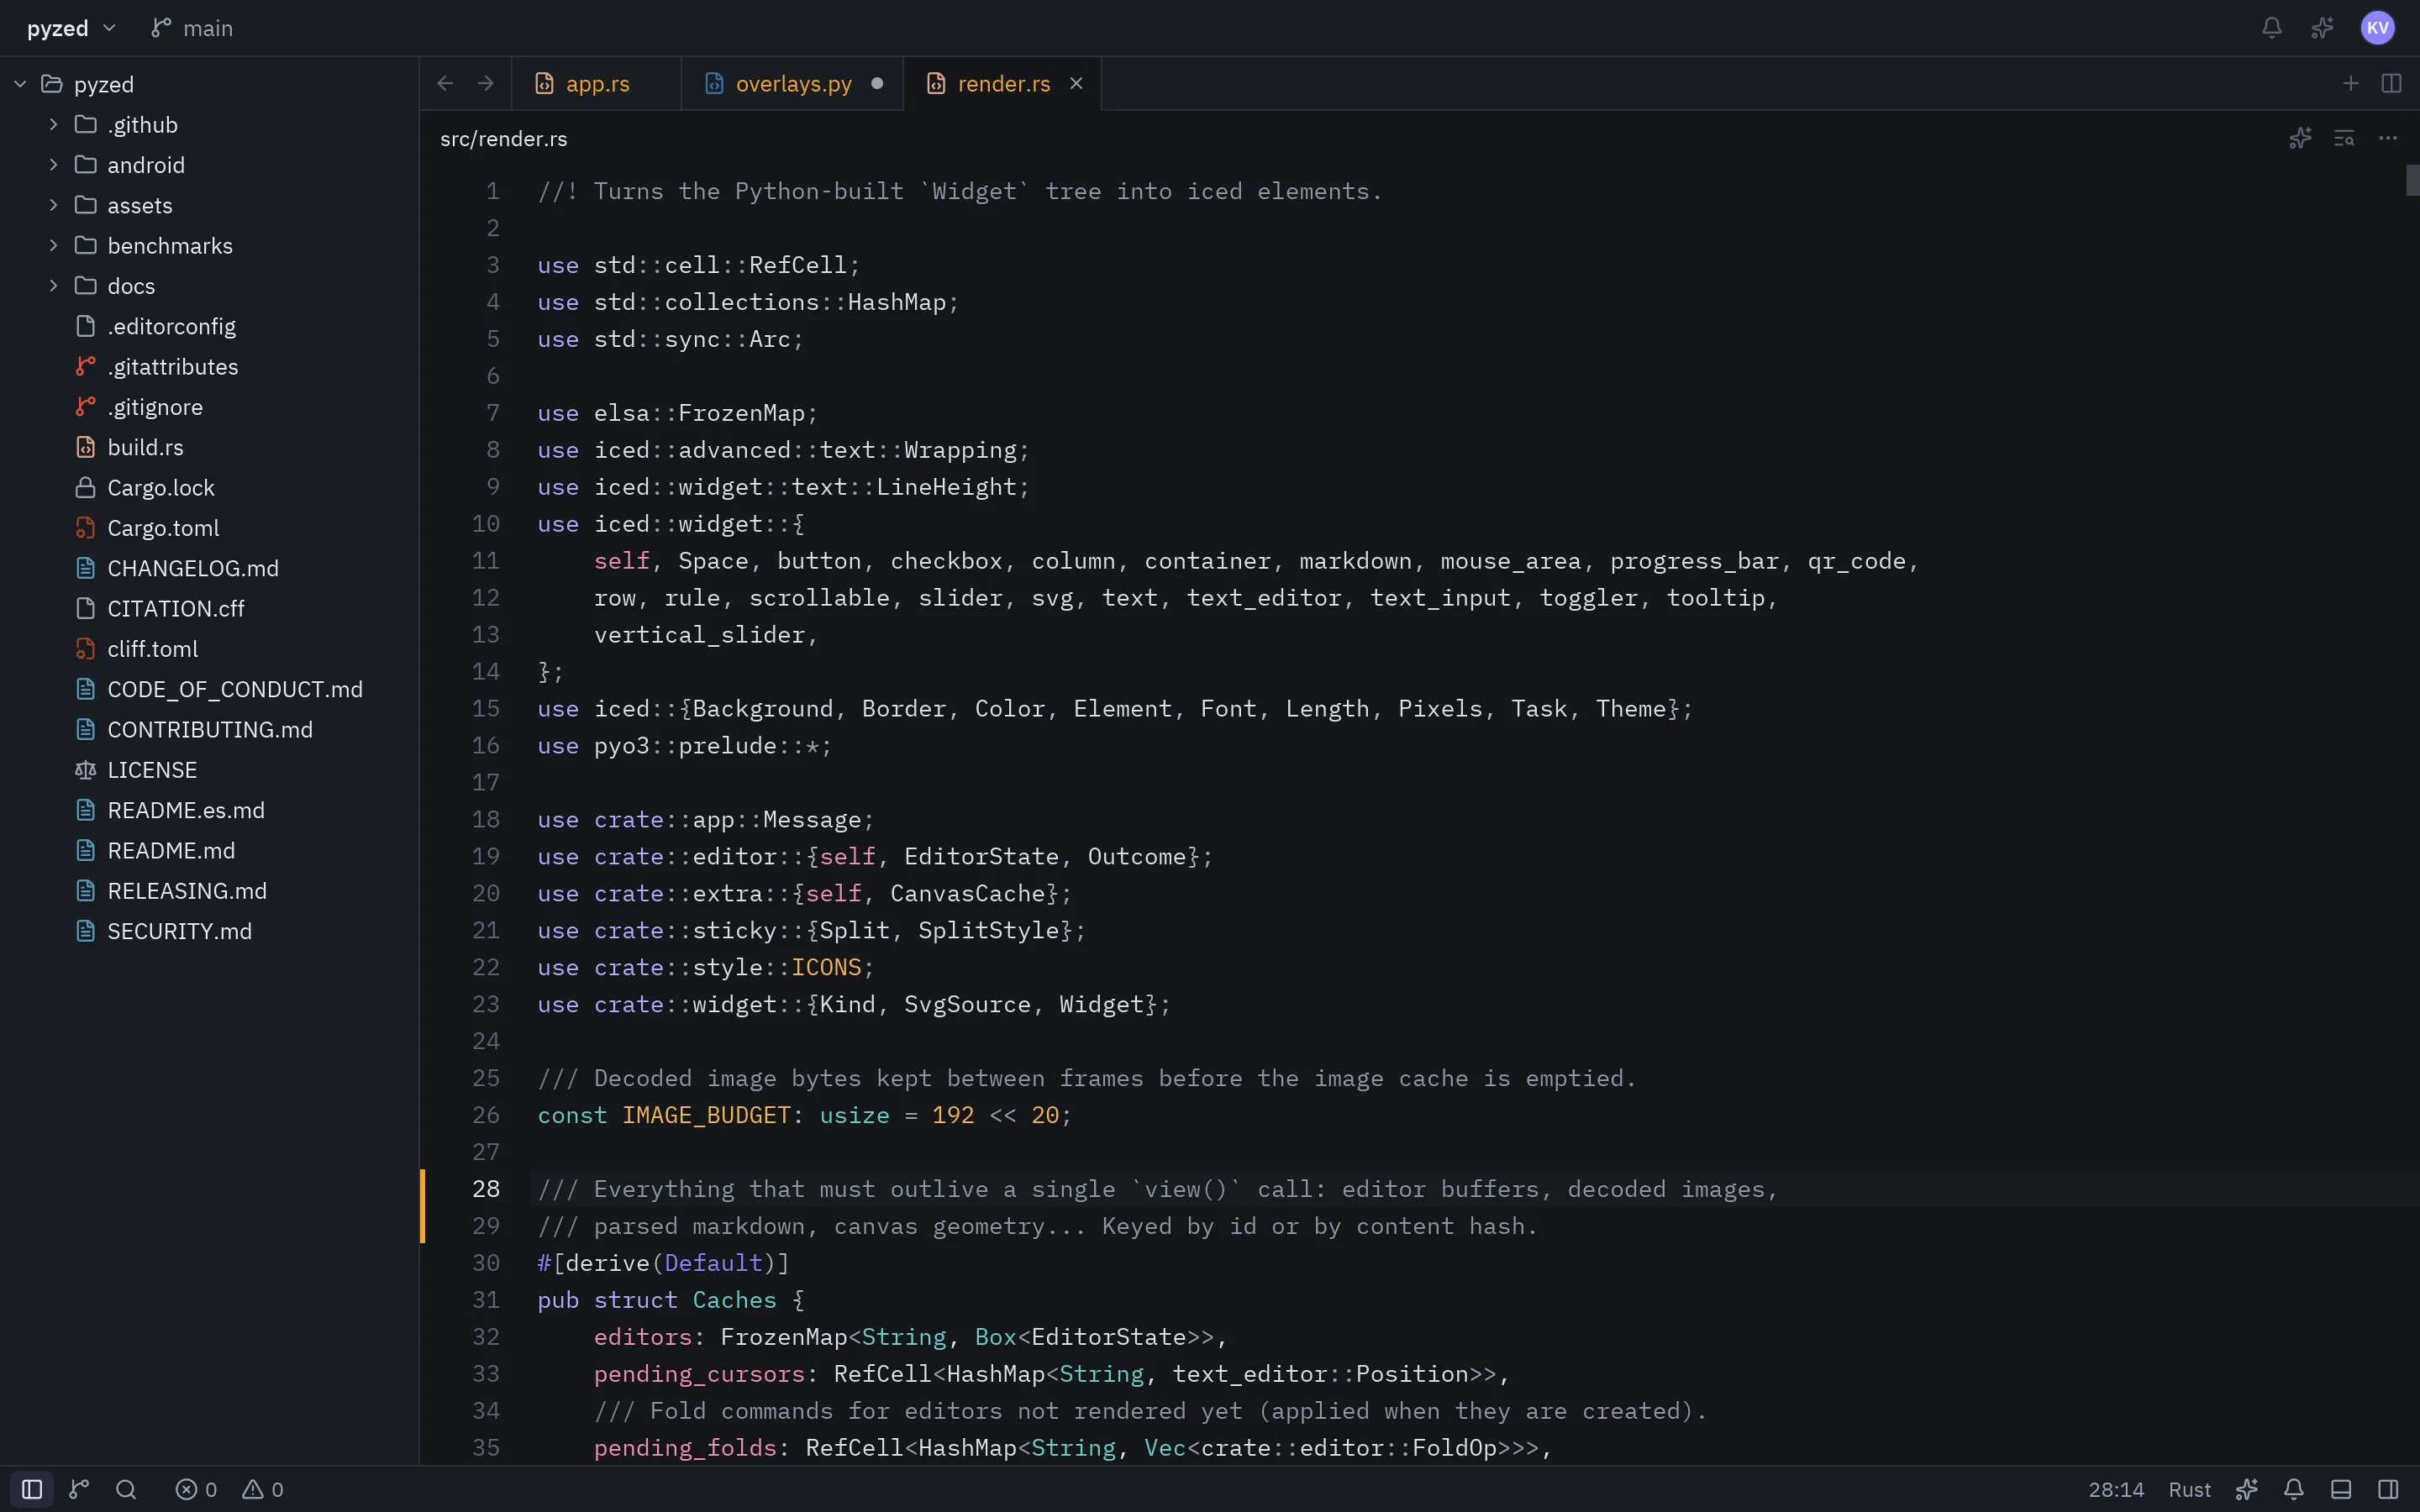Image resolution: width=2420 pixels, height=1512 pixels.
Task: Open agent panel sparkle in status bar
Action: [2247, 1489]
